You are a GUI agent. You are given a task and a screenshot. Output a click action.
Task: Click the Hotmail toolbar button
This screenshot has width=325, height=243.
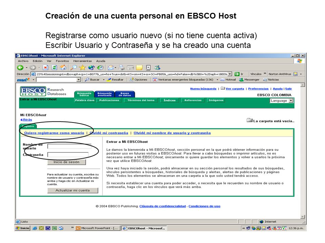point(228,80)
